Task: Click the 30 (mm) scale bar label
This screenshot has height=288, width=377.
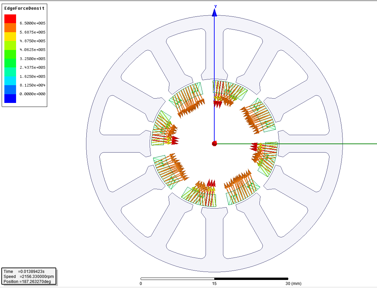Action: coord(293,283)
